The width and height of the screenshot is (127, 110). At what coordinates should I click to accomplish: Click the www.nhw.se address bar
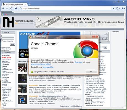point(67,9)
